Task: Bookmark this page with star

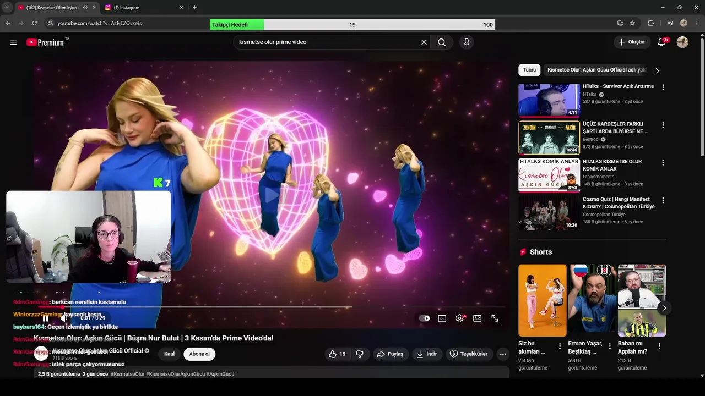Action: click(x=632, y=23)
